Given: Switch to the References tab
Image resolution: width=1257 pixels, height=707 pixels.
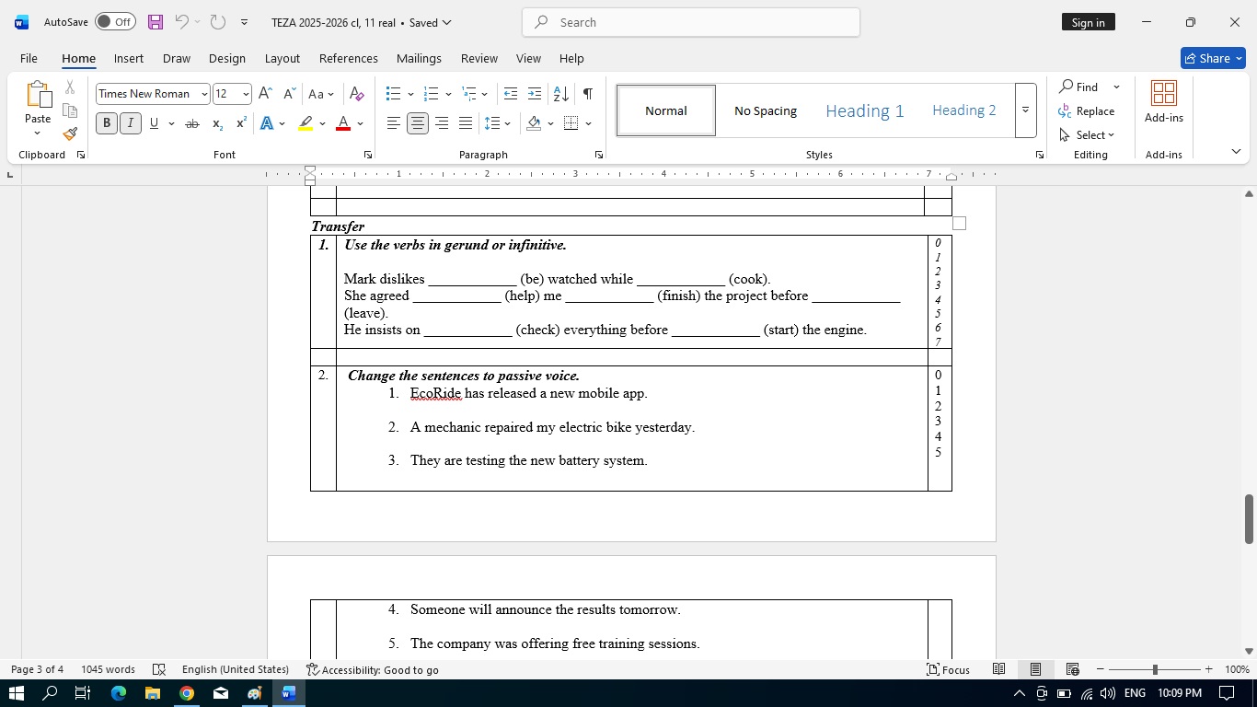Looking at the screenshot, I should pos(348,58).
